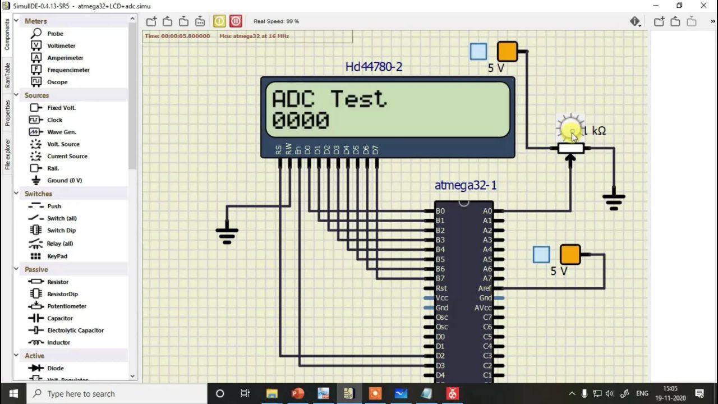
Task: Collapse the Passive category
Action: point(16,269)
